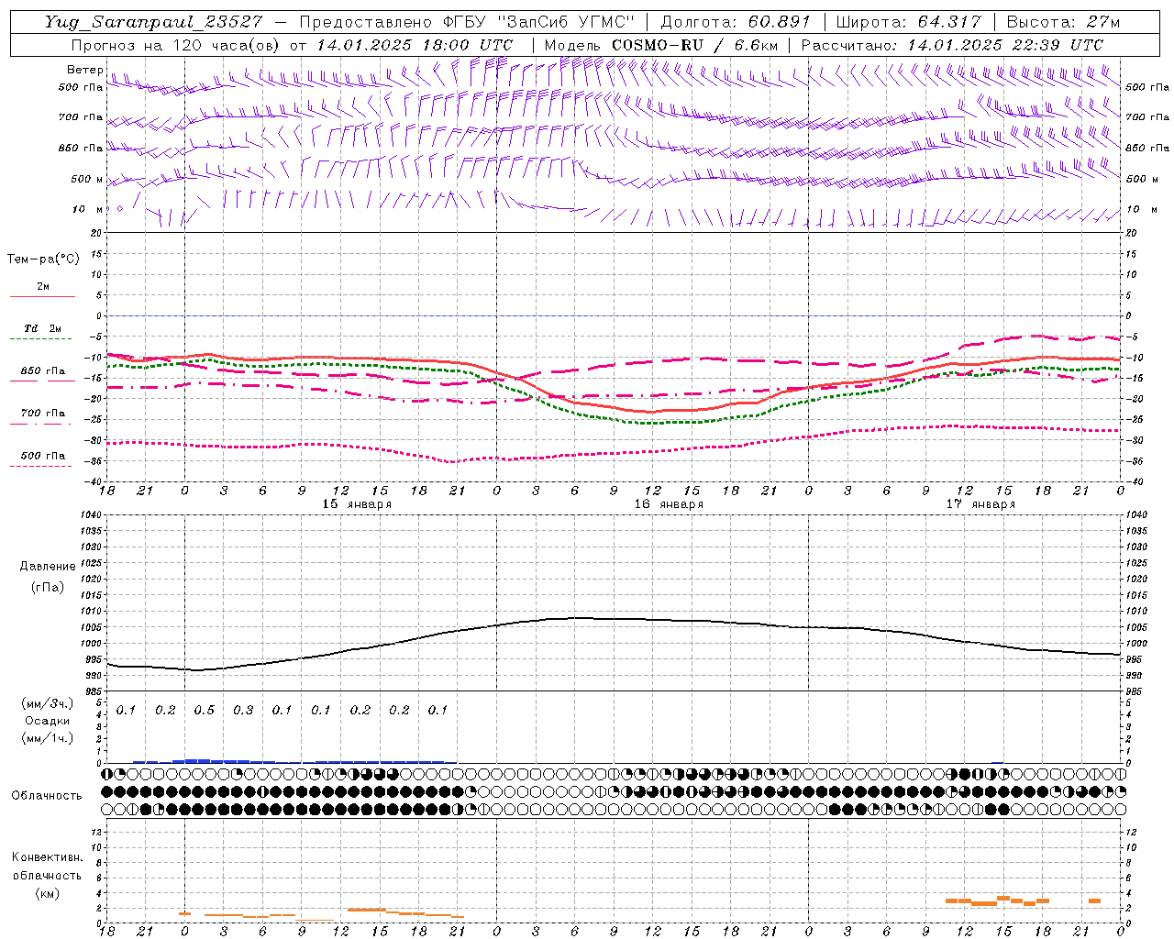Click the 15 января date label

coord(357,504)
